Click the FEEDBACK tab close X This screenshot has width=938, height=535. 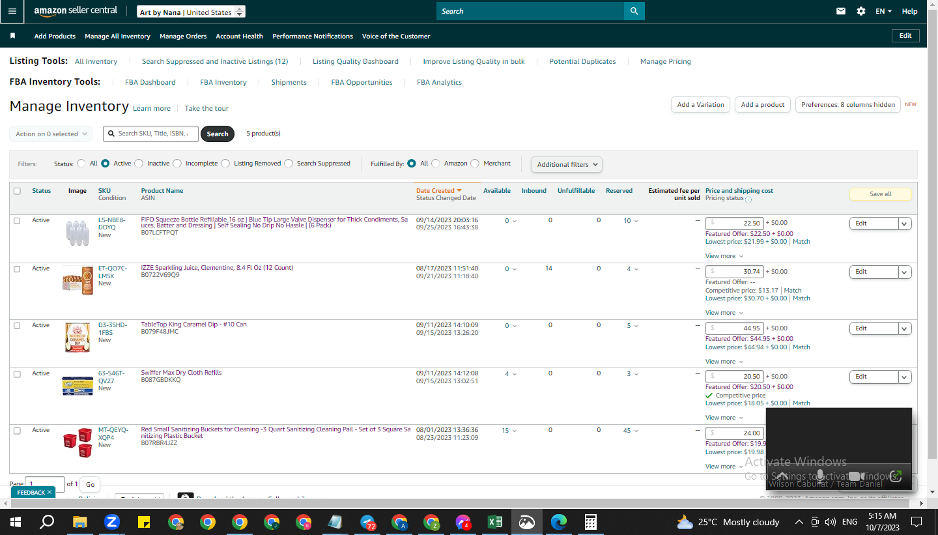click(50, 493)
